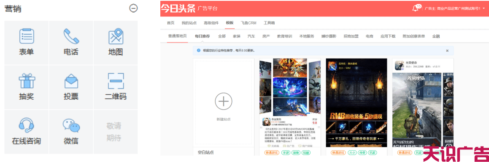
Task: Click 普通游戏 tag under first template
Action: (x=272, y=153)
